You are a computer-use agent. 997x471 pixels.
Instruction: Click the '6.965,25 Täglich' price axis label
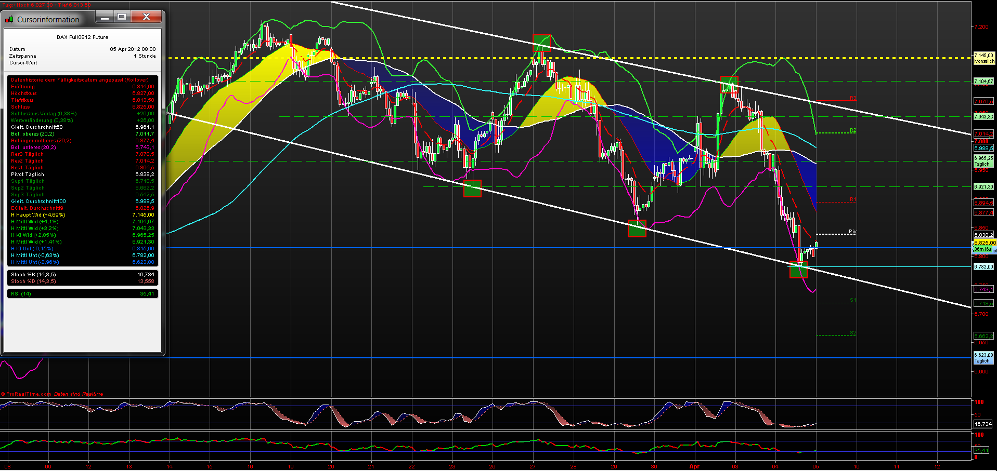tap(983, 161)
